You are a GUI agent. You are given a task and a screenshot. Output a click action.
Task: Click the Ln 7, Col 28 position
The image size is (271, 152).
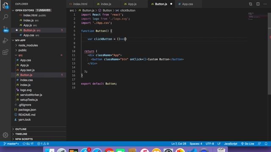coord(179,144)
